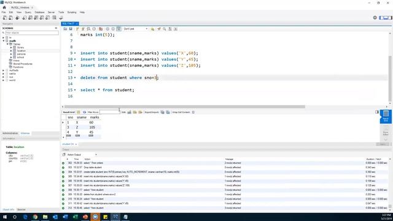Viewport: 393px width, 221px height.
Task: Open the Edit menu
Action: tap(11, 12)
